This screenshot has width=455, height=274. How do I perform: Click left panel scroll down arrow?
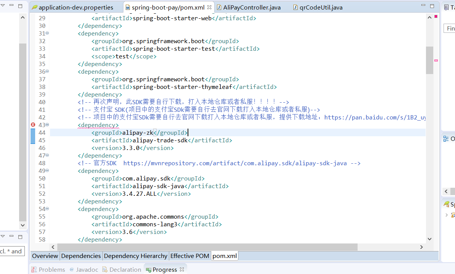point(23,225)
